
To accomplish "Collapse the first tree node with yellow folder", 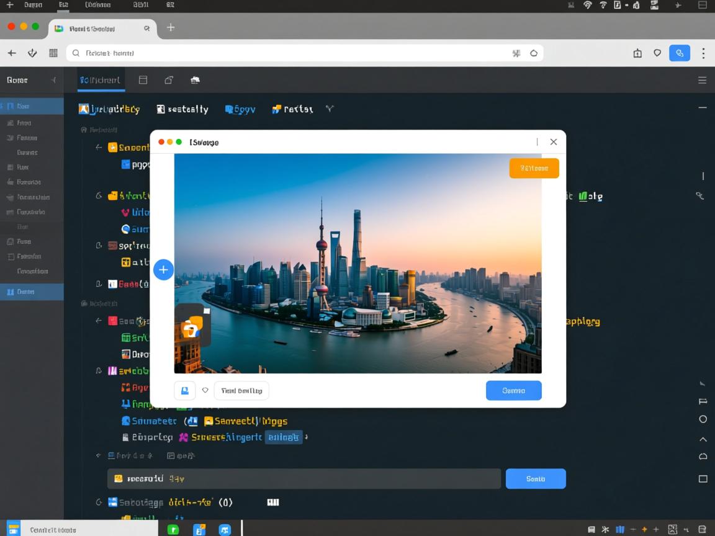I will tap(99, 148).
